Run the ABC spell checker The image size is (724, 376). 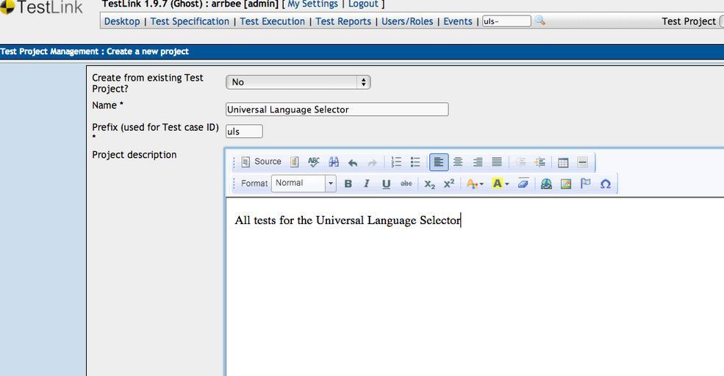(314, 162)
